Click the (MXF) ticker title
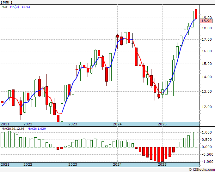The height and width of the screenshot is (172, 215). (x=6, y=2)
